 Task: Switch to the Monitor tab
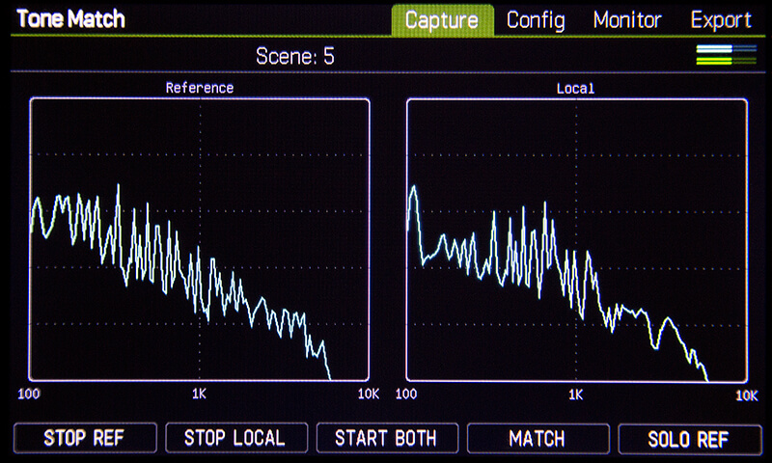point(627,19)
